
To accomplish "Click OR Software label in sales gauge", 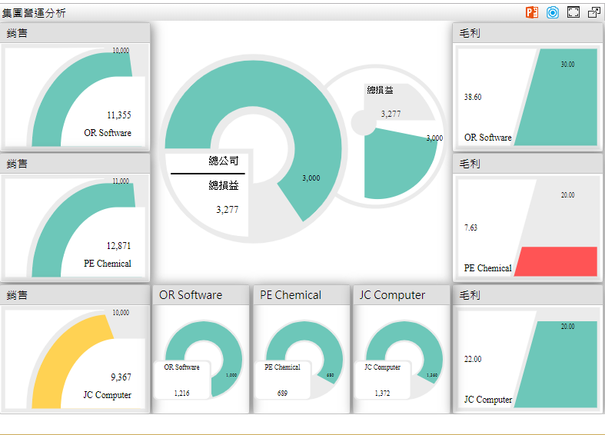I will [108, 133].
